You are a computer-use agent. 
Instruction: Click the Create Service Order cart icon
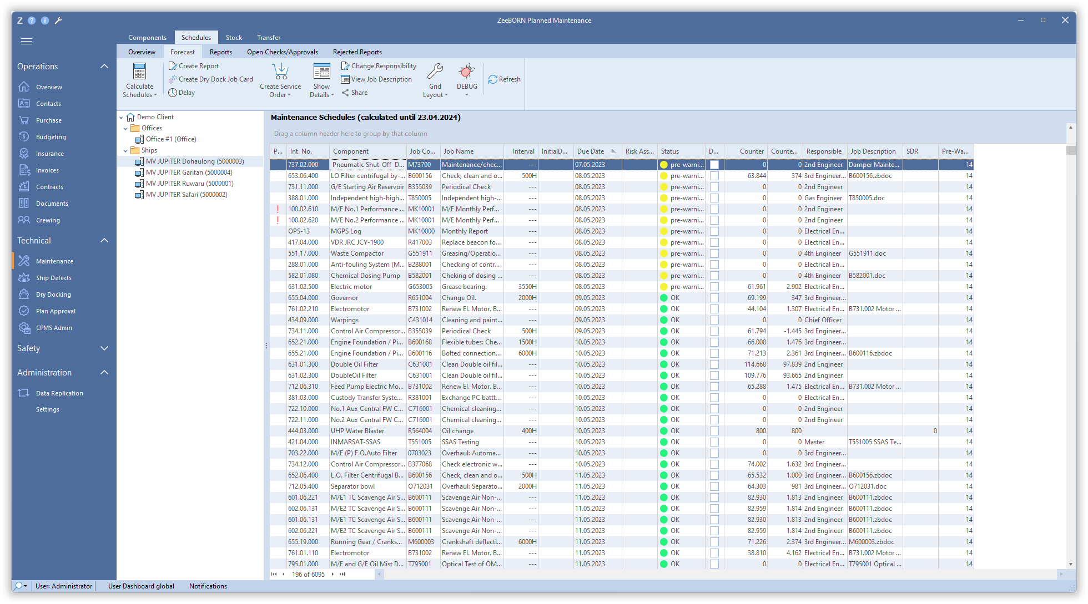280,72
